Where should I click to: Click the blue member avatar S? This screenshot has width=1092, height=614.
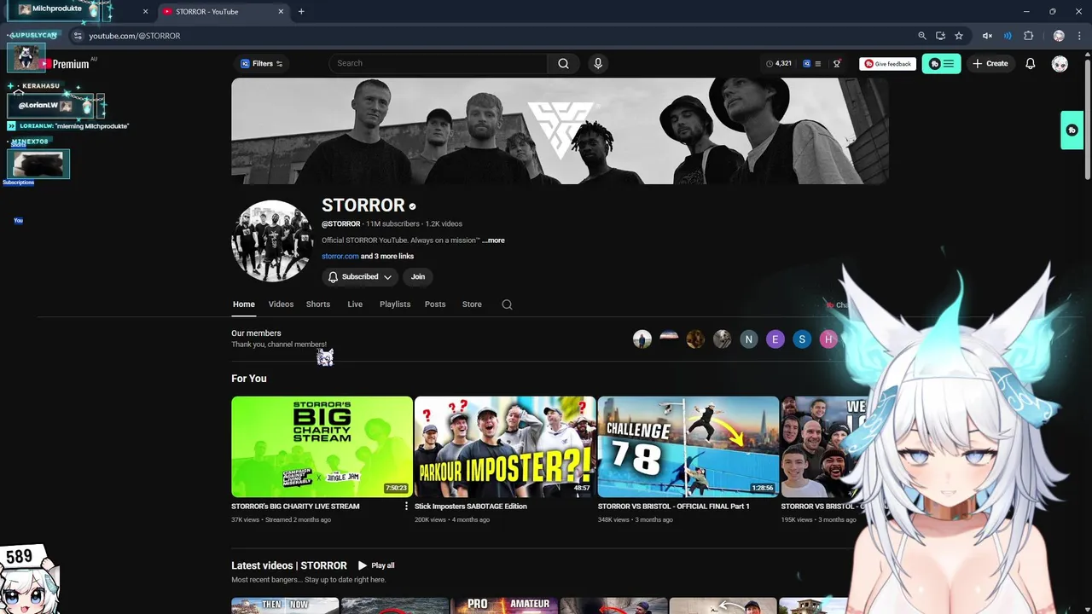[x=802, y=339]
